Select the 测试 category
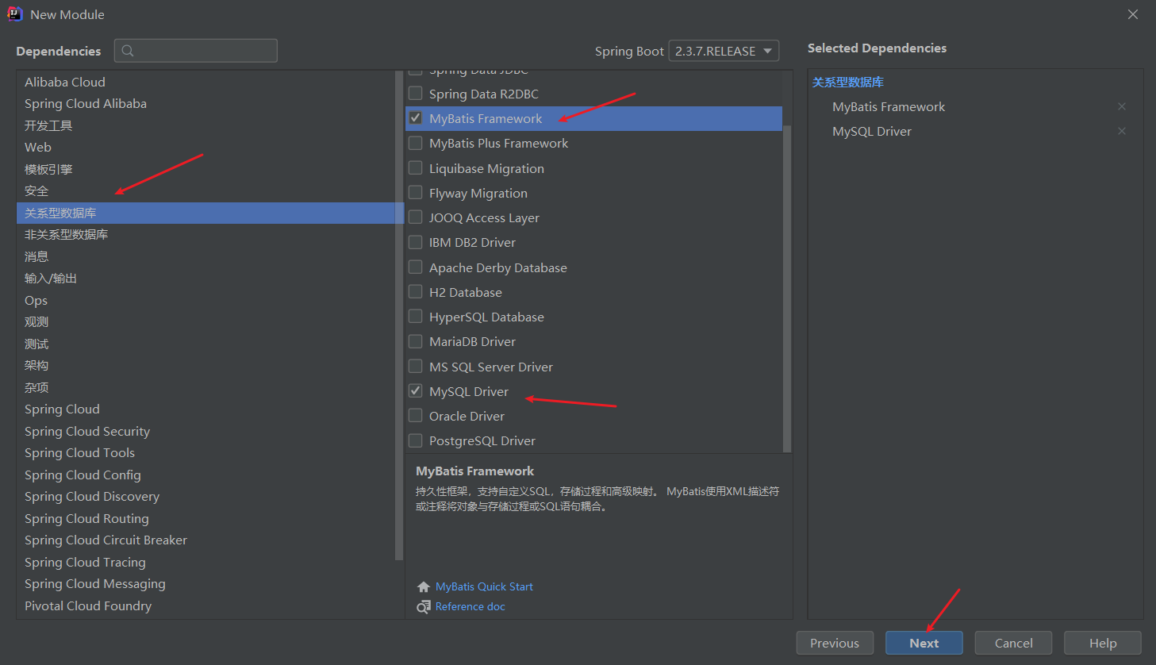This screenshot has height=665, width=1156. coord(205,344)
